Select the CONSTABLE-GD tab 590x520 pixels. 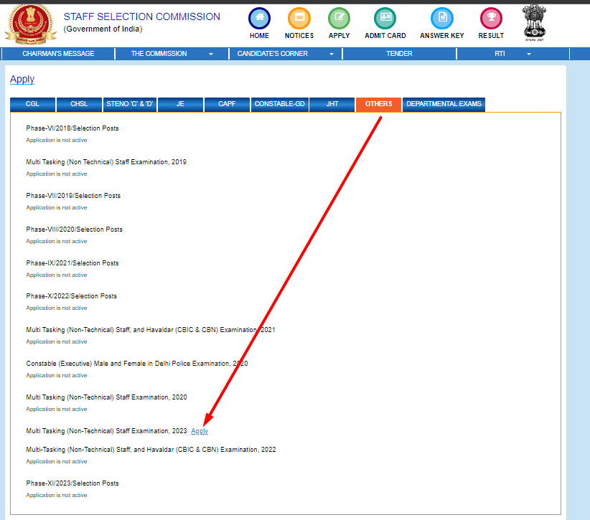280,104
